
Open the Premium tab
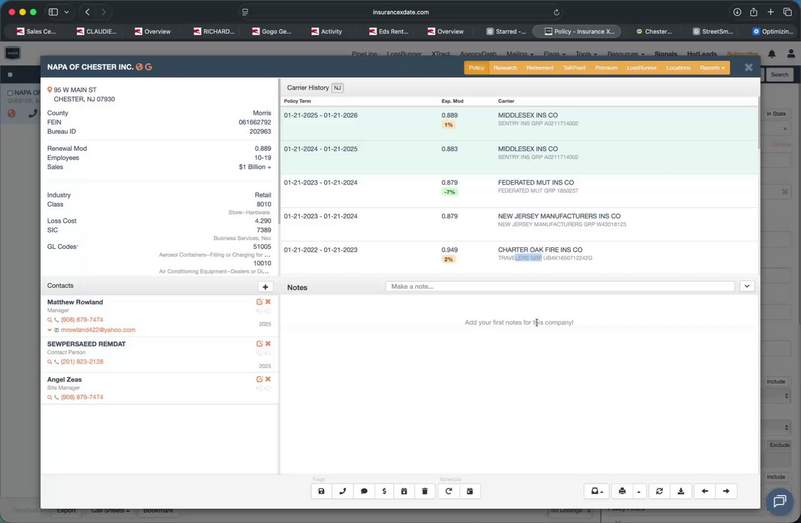[x=606, y=68]
